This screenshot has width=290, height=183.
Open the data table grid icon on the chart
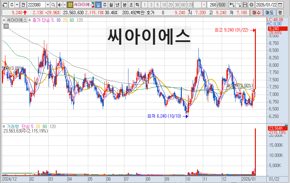coord(6,26)
